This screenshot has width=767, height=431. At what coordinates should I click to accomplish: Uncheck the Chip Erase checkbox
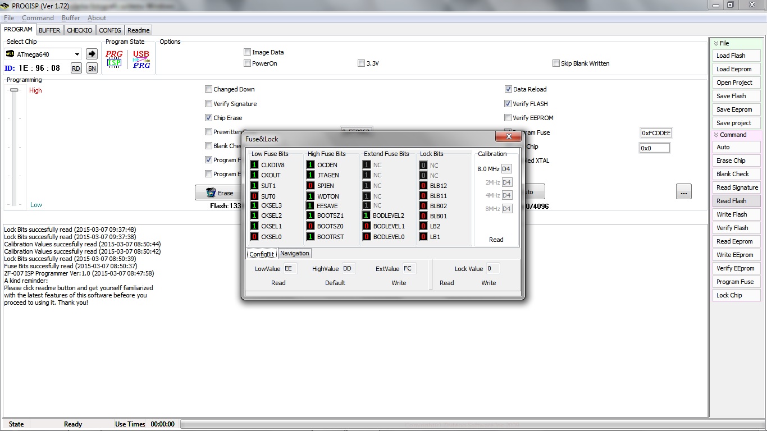click(x=208, y=118)
